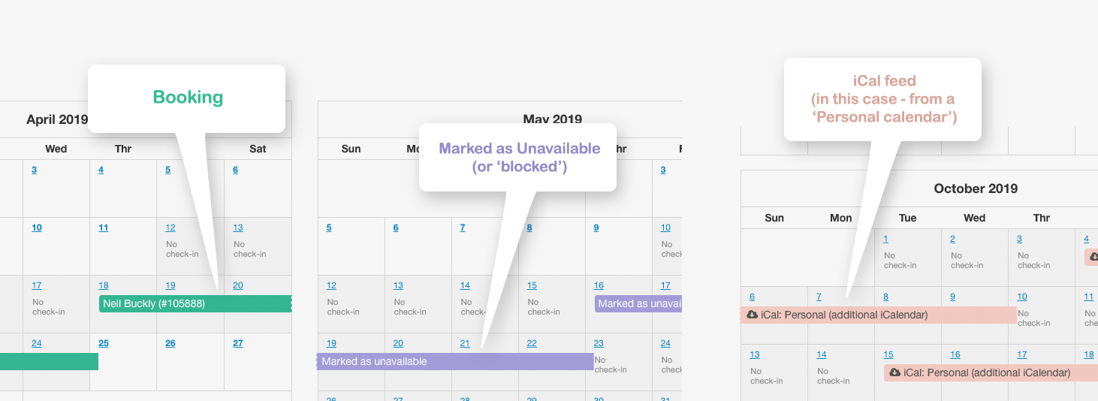
Task: Open date 25 in the April calendar
Action: pyautogui.click(x=104, y=343)
